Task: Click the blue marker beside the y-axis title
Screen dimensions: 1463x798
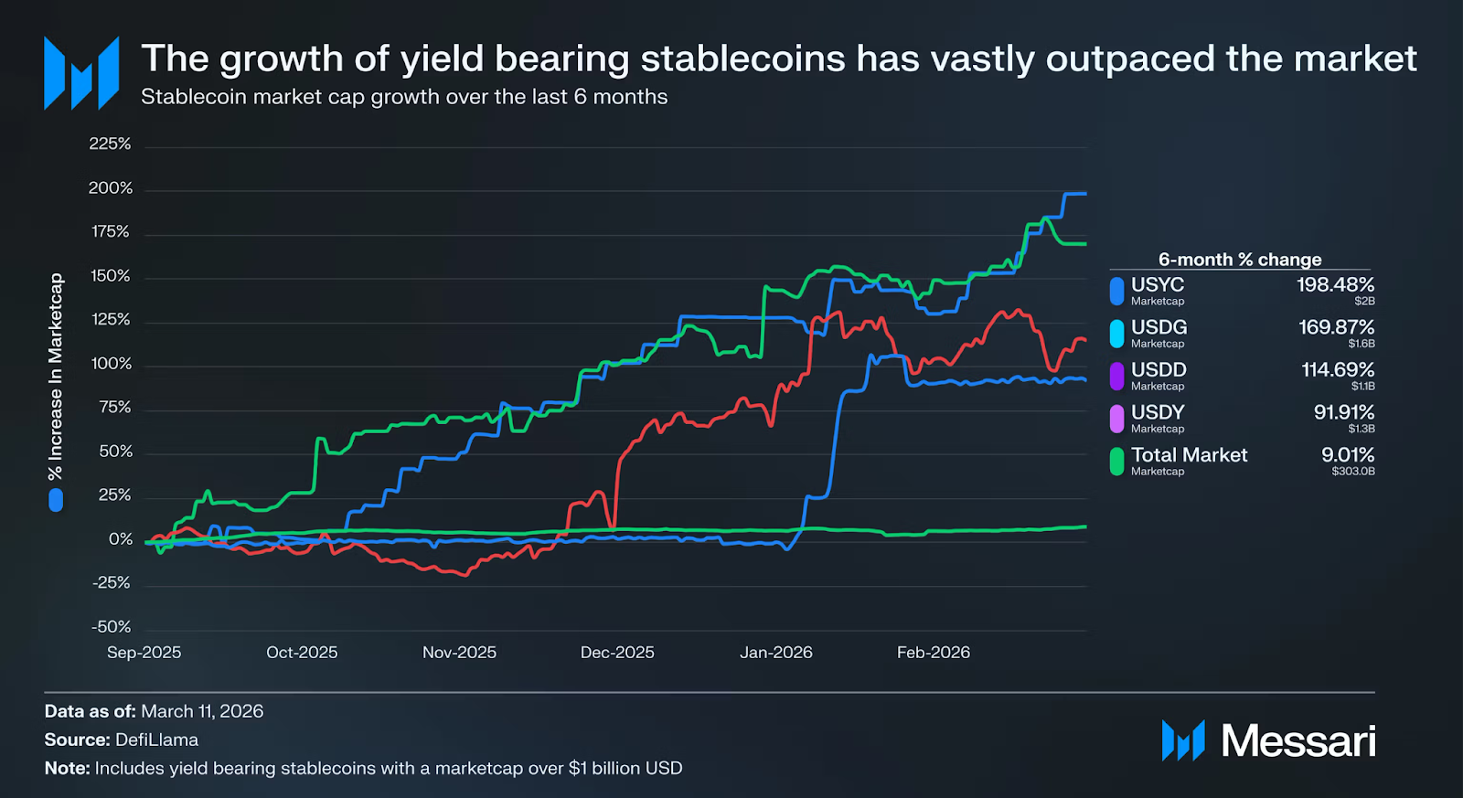Action: pyautogui.click(x=56, y=500)
